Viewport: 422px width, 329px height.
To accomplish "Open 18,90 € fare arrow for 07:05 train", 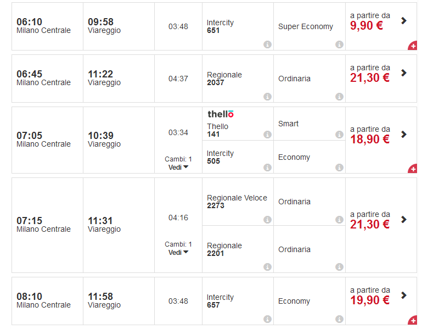I will pos(404,135).
